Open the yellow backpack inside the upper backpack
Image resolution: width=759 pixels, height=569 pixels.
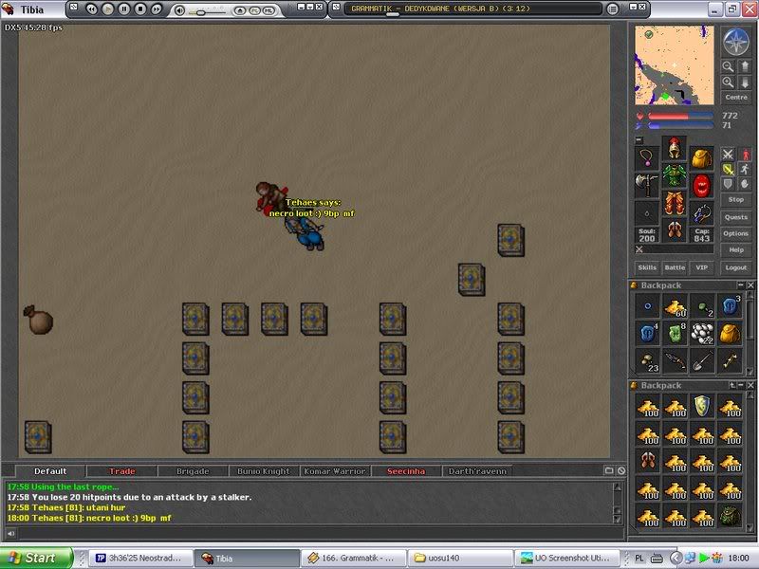click(730, 334)
